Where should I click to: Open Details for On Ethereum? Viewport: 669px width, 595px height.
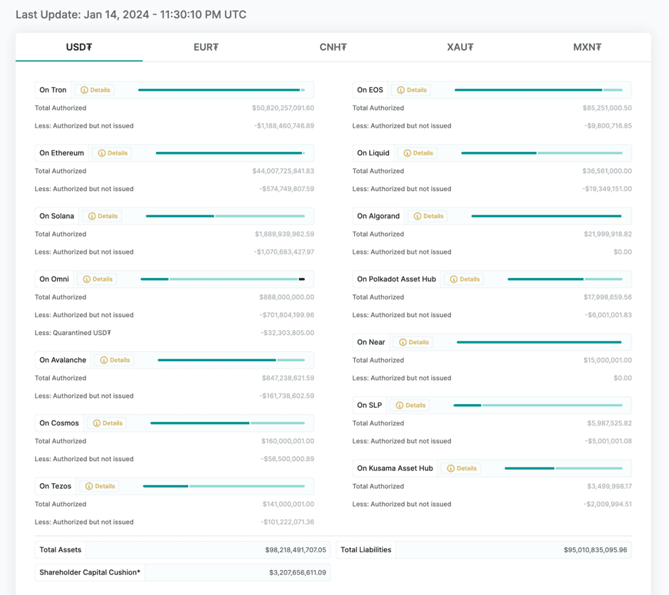(113, 153)
